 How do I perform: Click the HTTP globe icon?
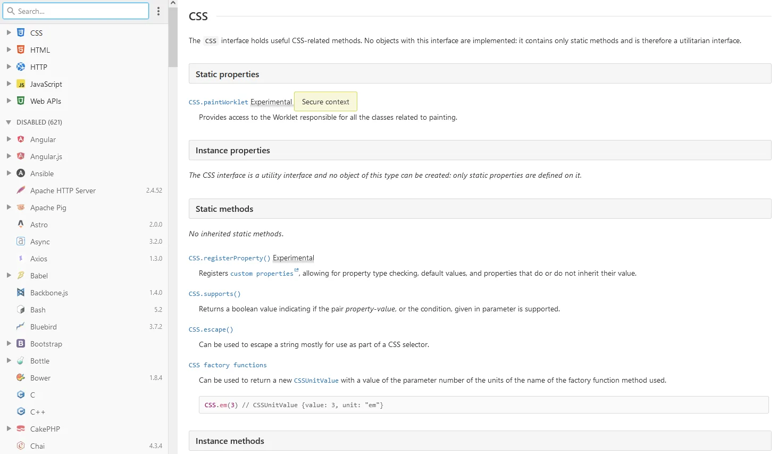[21, 67]
